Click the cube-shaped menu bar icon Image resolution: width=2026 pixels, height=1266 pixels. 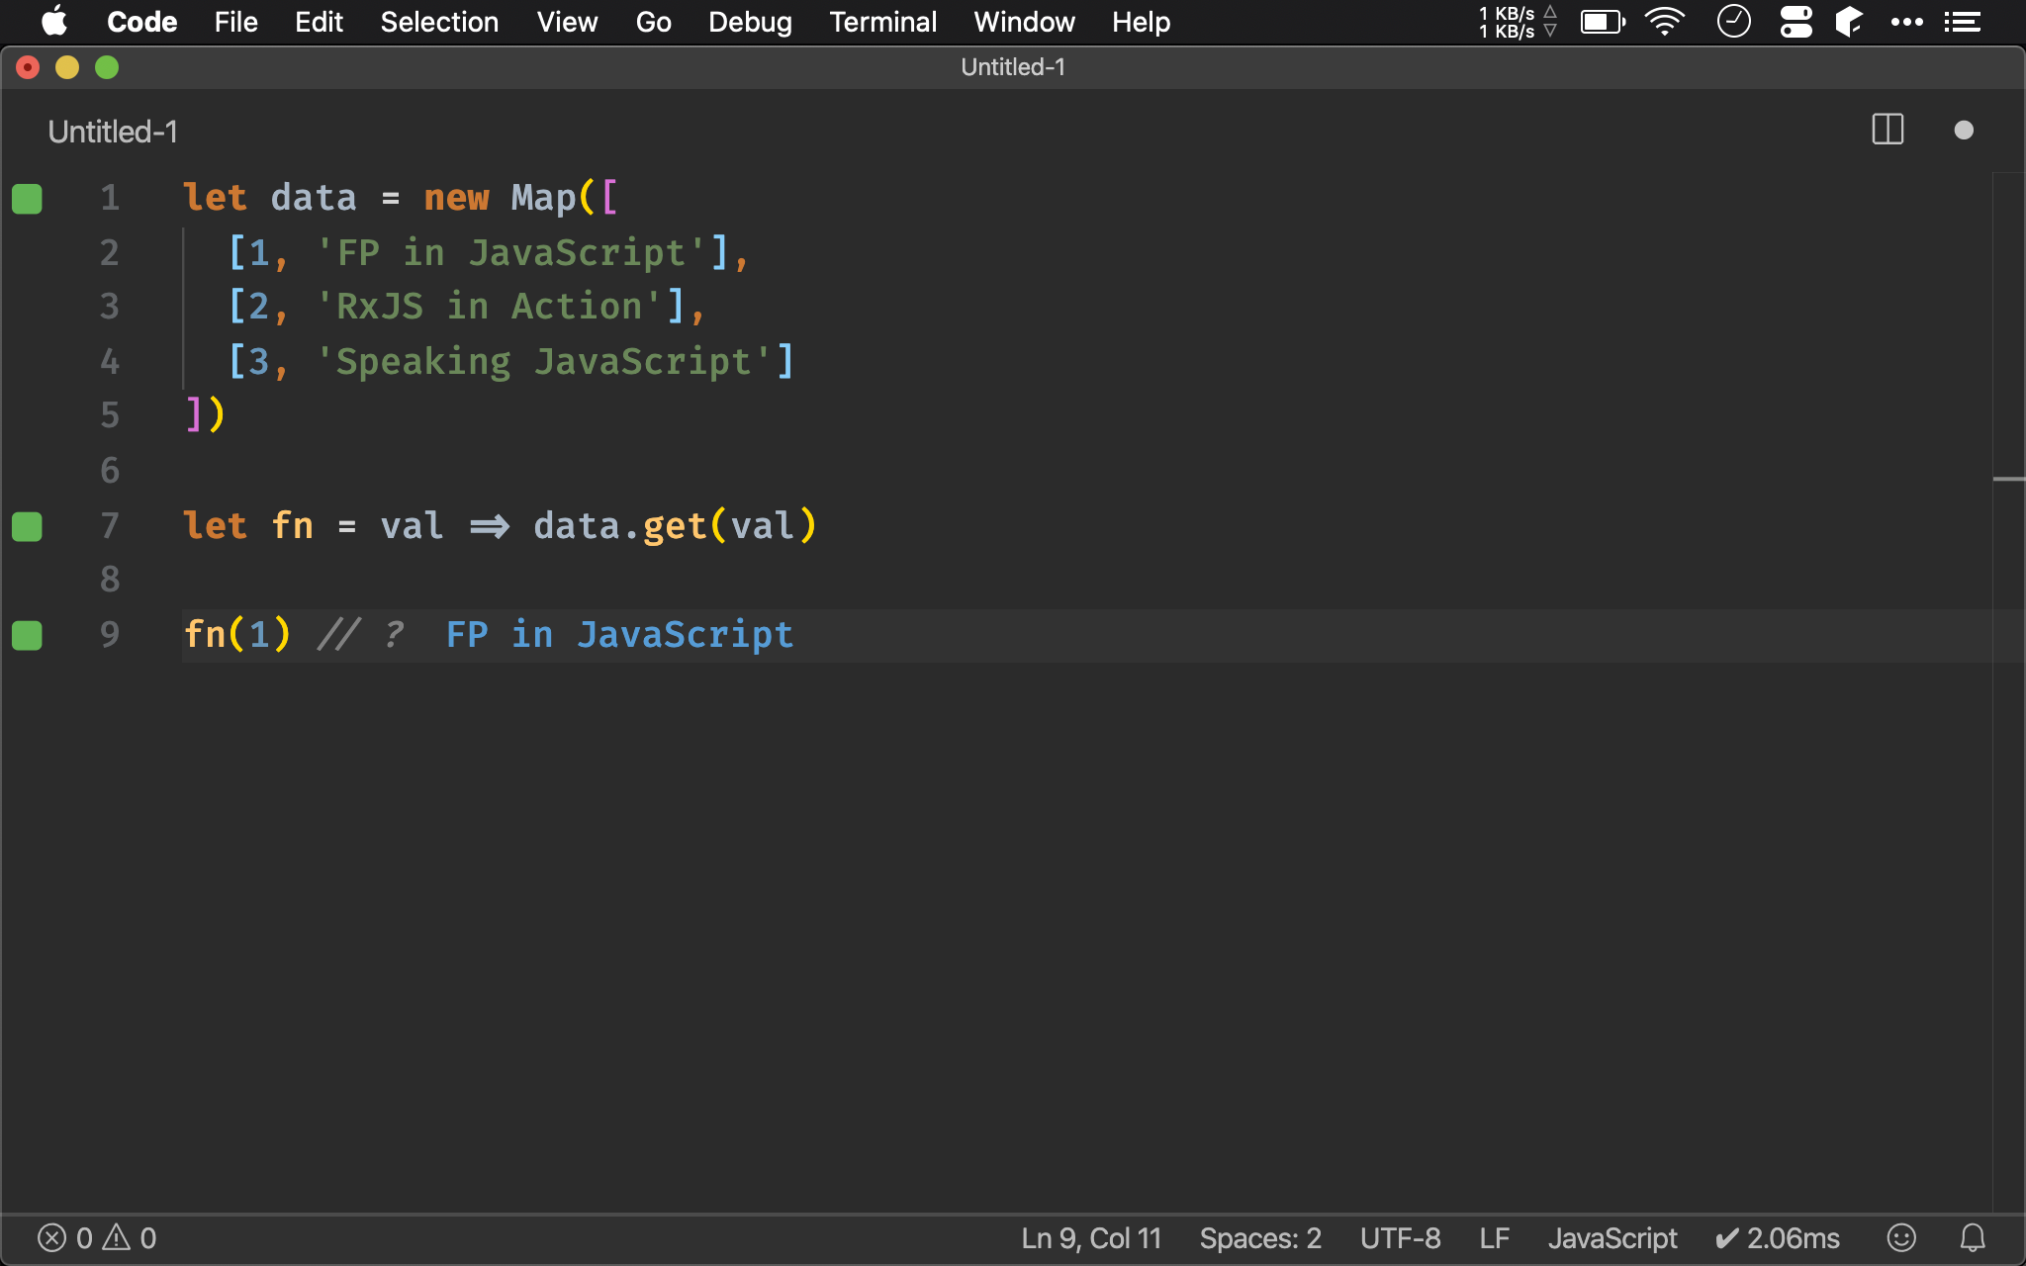(1849, 22)
